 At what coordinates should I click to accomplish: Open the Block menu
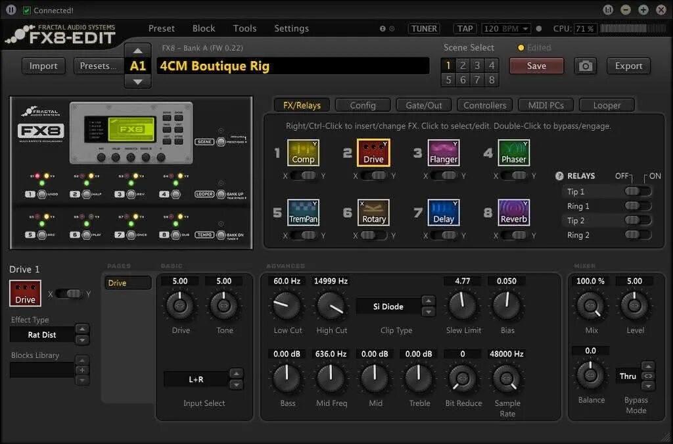click(204, 29)
